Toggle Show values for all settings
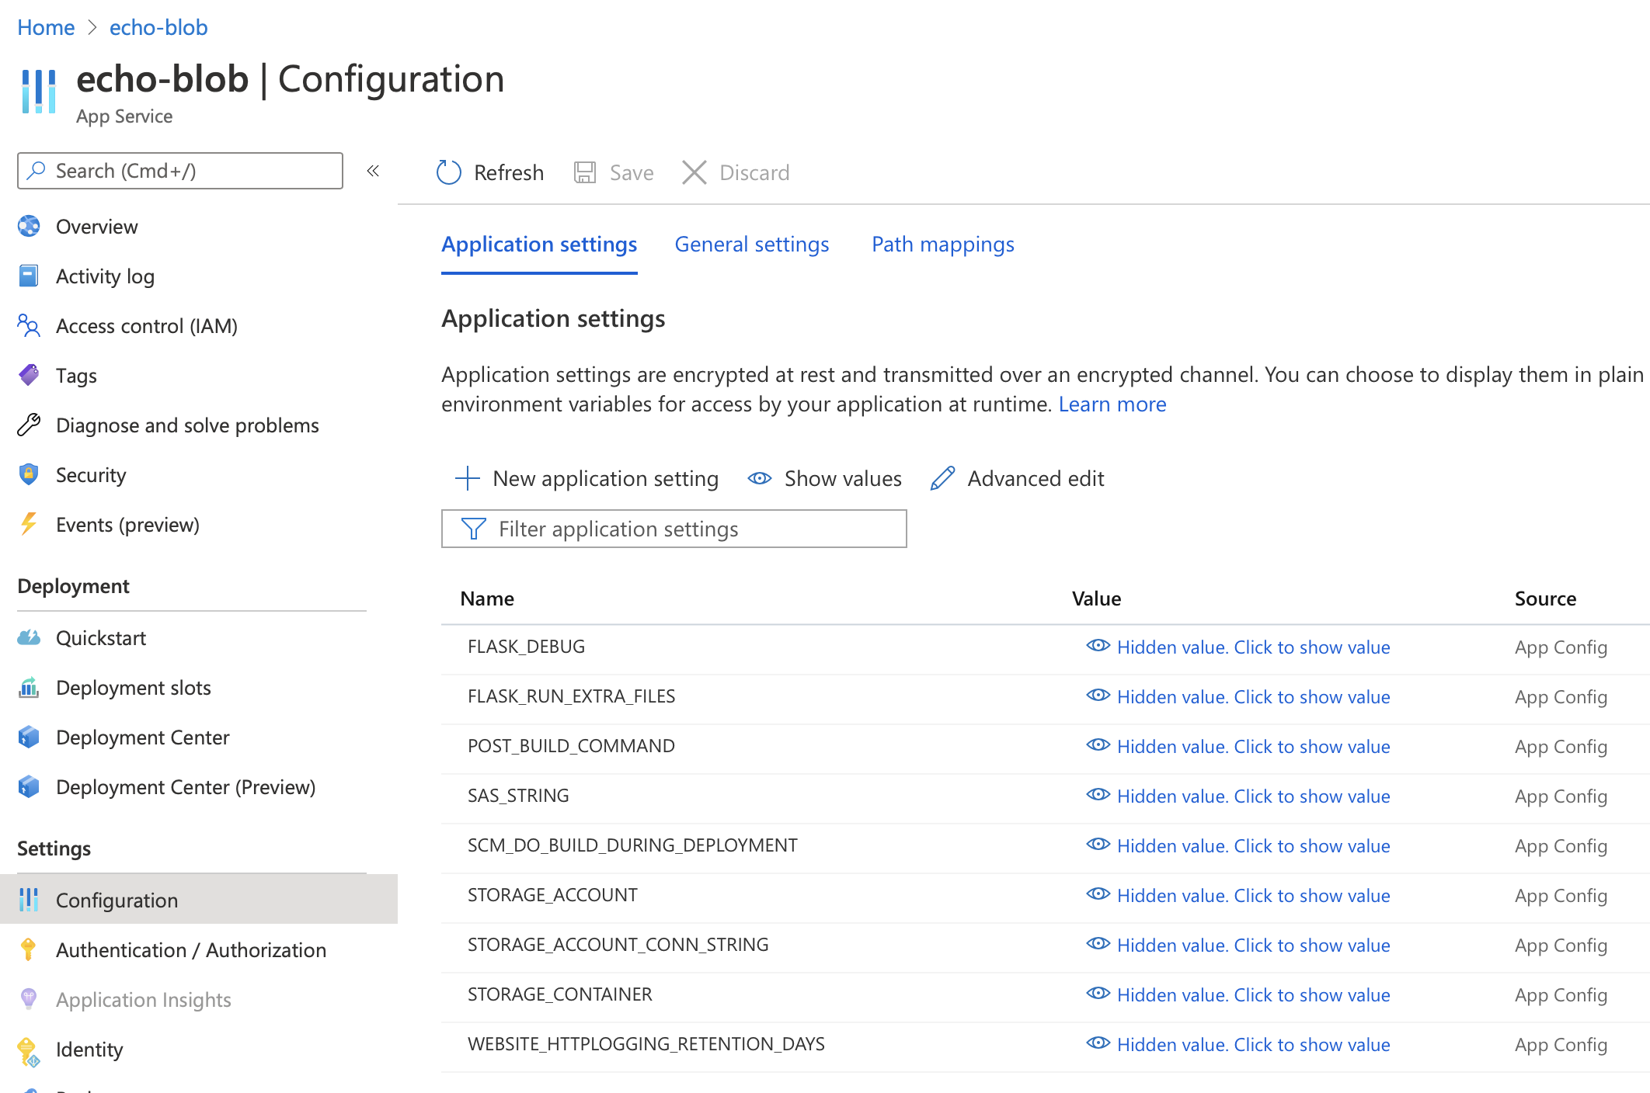This screenshot has width=1650, height=1093. (x=825, y=478)
